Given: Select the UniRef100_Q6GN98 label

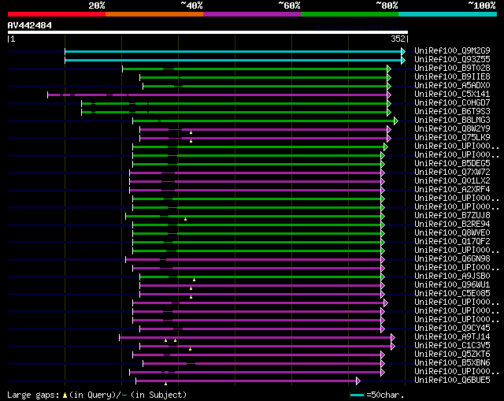Looking at the screenshot, I should coord(452,259).
